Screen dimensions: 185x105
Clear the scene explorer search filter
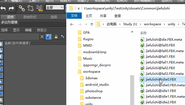(42, 37)
